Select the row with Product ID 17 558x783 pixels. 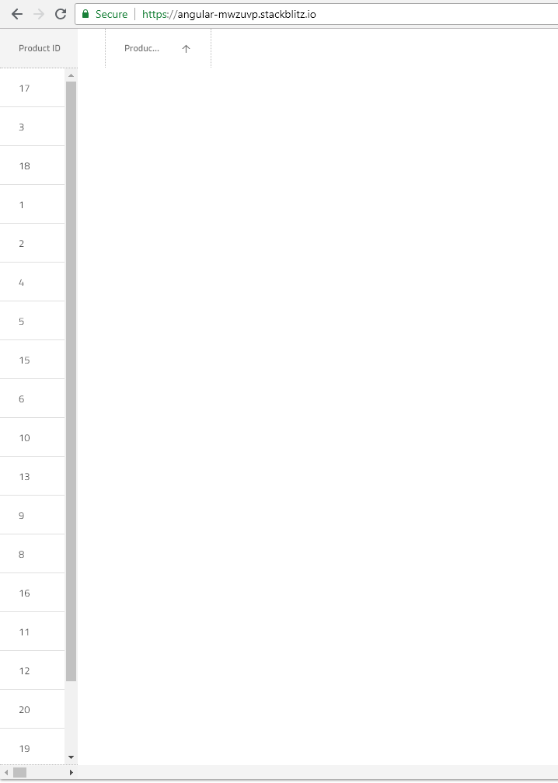[x=33, y=88]
